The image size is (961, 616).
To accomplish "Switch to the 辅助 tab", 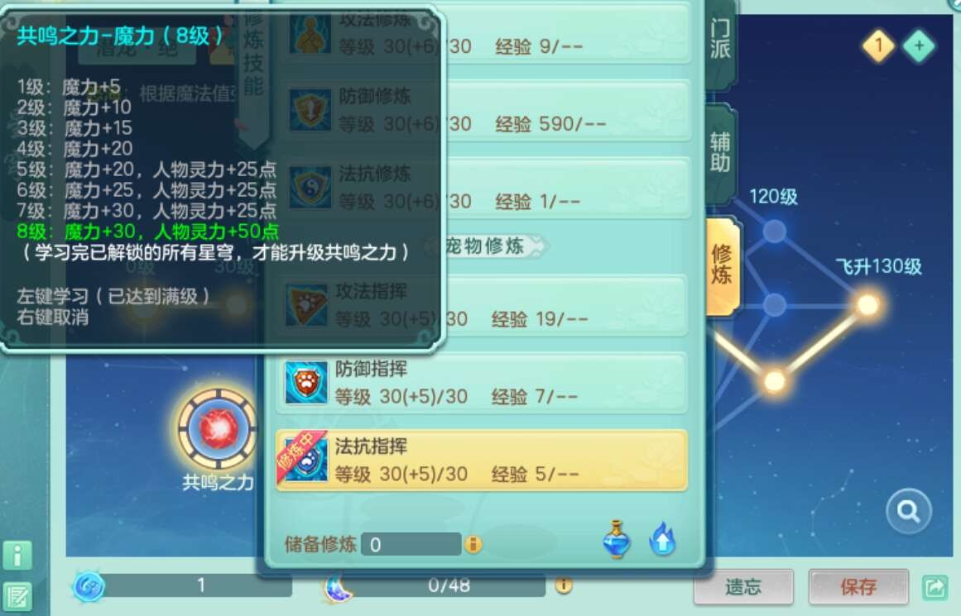I will 720,152.
